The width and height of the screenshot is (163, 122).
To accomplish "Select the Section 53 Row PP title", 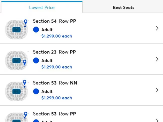I will tap(54, 114).
